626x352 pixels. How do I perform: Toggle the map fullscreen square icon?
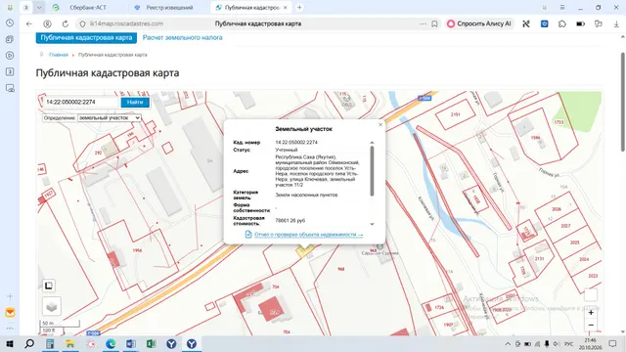click(x=49, y=286)
